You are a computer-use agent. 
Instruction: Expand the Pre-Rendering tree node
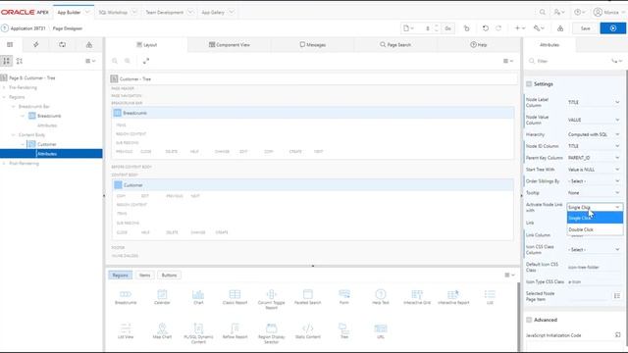[4, 87]
